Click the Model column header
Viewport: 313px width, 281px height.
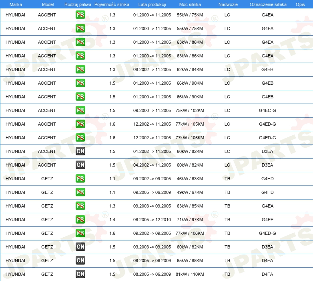point(48,4)
